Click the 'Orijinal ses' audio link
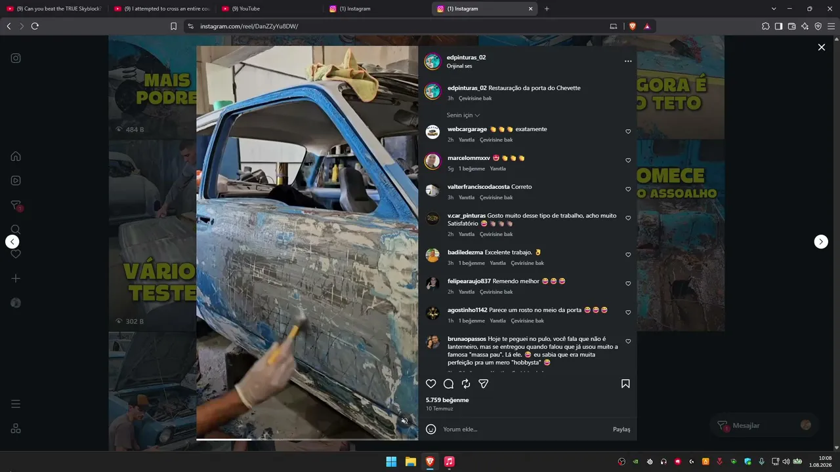This screenshot has width=840, height=472. 459,66
